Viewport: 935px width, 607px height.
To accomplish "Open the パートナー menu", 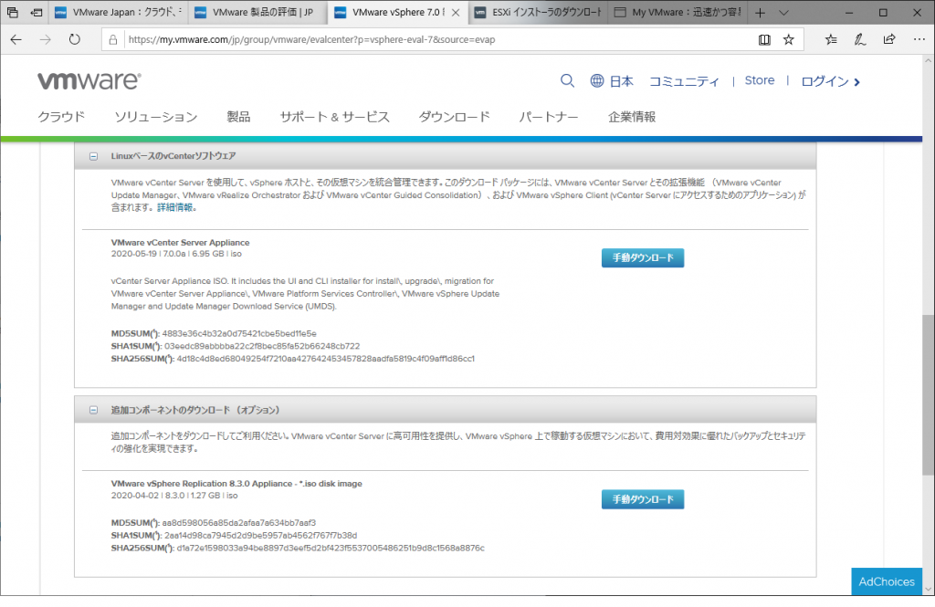I will click(549, 117).
